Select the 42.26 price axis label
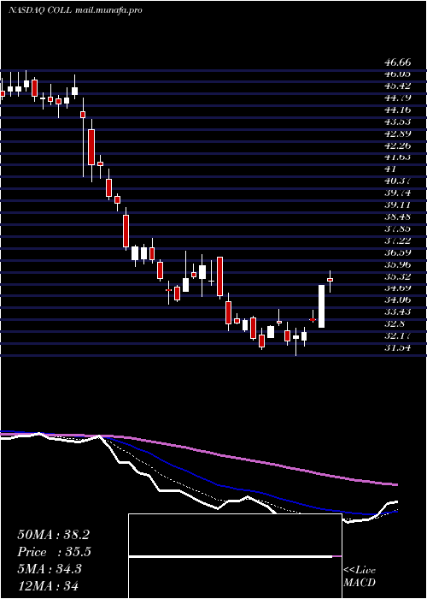Image resolution: width=427 pixels, height=599 pixels. point(397,145)
